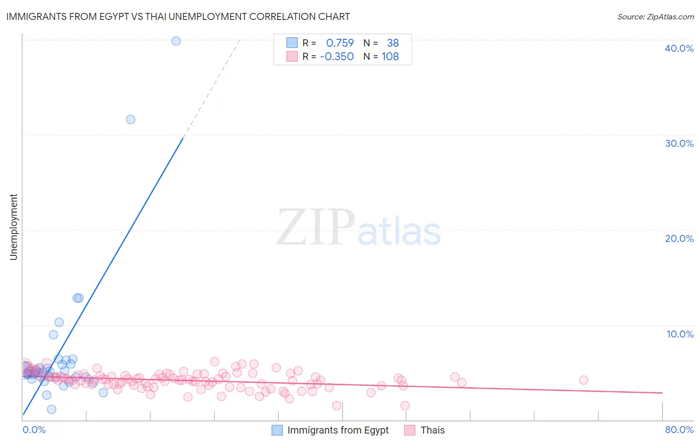The width and height of the screenshot is (700, 444).
Task: Click the blue Immigrants from Egypt legend swatch
Action: [x=277, y=430]
